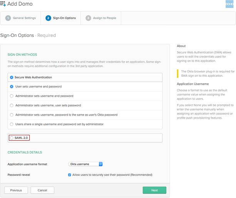
Task: Open the Application username format dropdown
Action: (85, 164)
